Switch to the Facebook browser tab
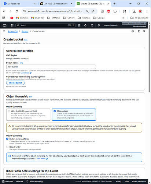 [x=20, y=4]
